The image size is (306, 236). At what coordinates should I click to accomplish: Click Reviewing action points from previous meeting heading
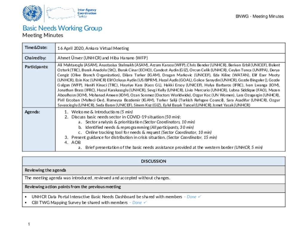click(73, 187)
